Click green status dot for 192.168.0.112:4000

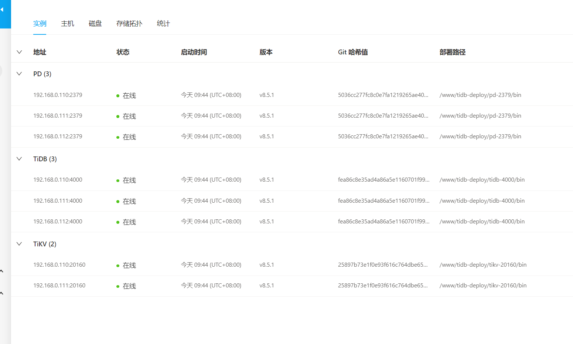[118, 222]
